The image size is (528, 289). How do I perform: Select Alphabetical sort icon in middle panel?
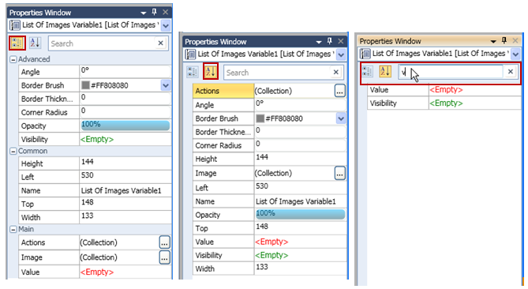(x=211, y=71)
